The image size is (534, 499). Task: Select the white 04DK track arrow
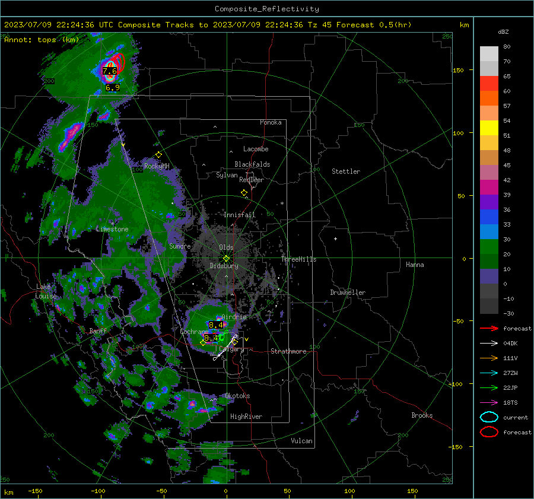tap(489, 344)
